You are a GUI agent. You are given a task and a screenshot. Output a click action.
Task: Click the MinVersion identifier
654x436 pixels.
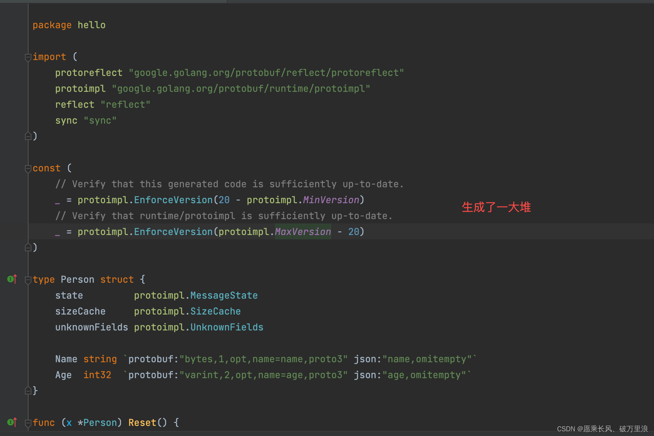pos(330,200)
